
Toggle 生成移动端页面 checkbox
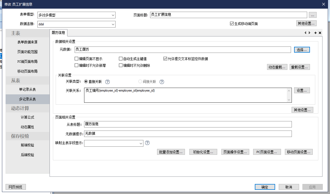pyautogui.click(x=232, y=24)
